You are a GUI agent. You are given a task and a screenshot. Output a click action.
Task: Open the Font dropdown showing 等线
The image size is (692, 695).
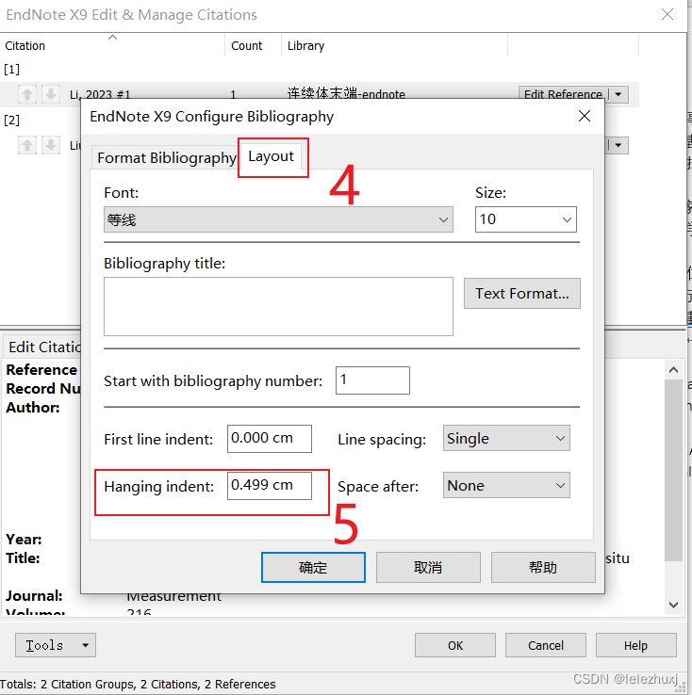278,219
